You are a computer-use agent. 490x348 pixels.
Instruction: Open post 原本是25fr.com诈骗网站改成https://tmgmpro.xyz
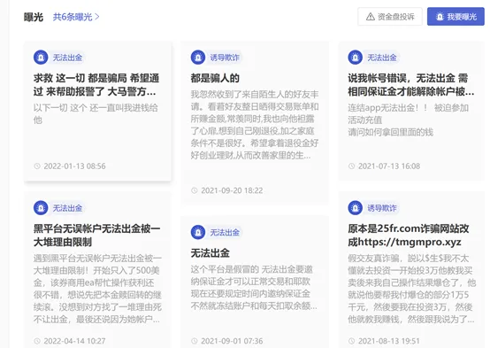409,236
